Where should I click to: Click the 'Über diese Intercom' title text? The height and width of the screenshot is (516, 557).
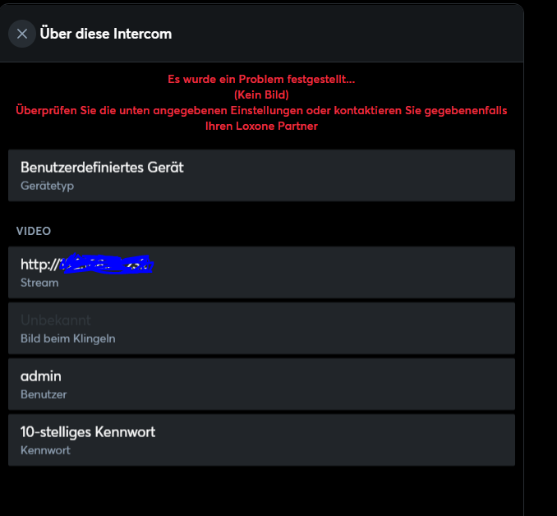(105, 34)
